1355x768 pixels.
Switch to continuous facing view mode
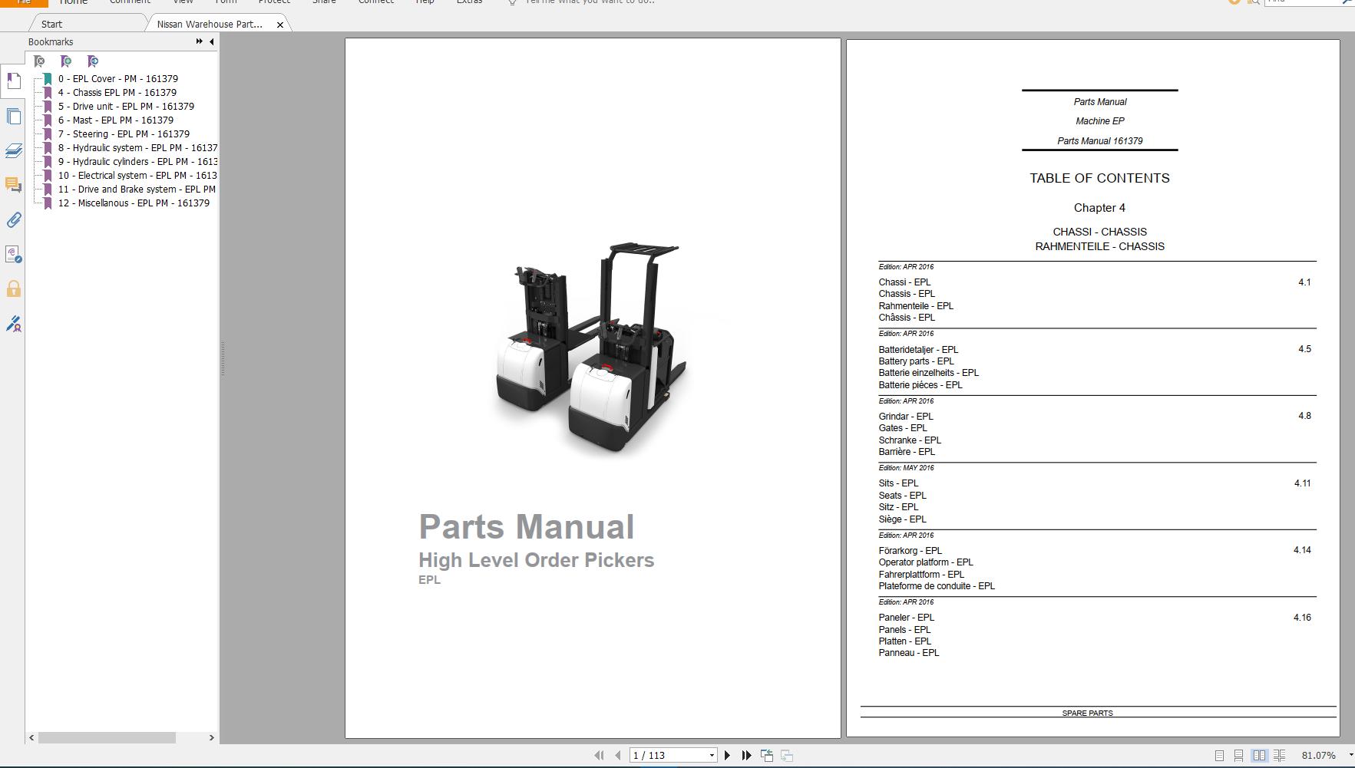click(x=1279, y=756)
